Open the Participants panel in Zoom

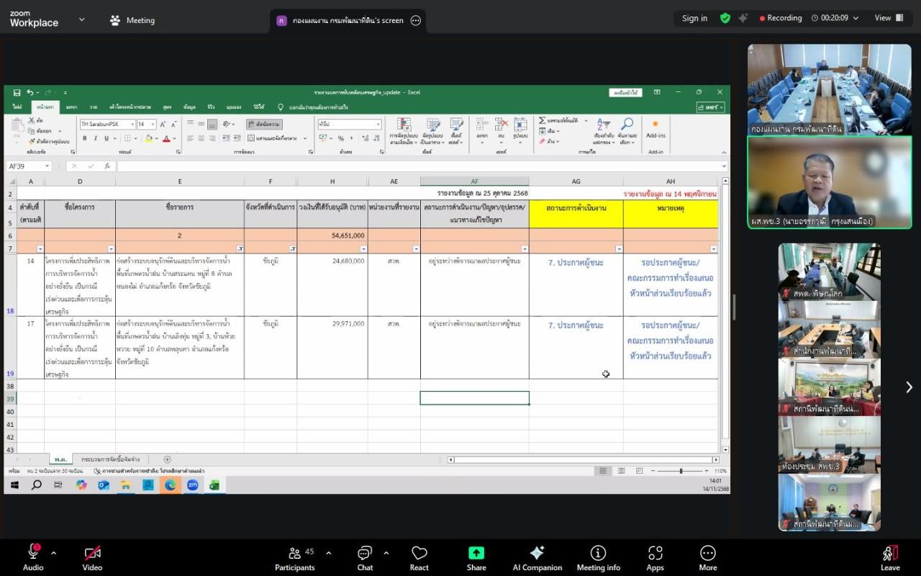[295, 558]
